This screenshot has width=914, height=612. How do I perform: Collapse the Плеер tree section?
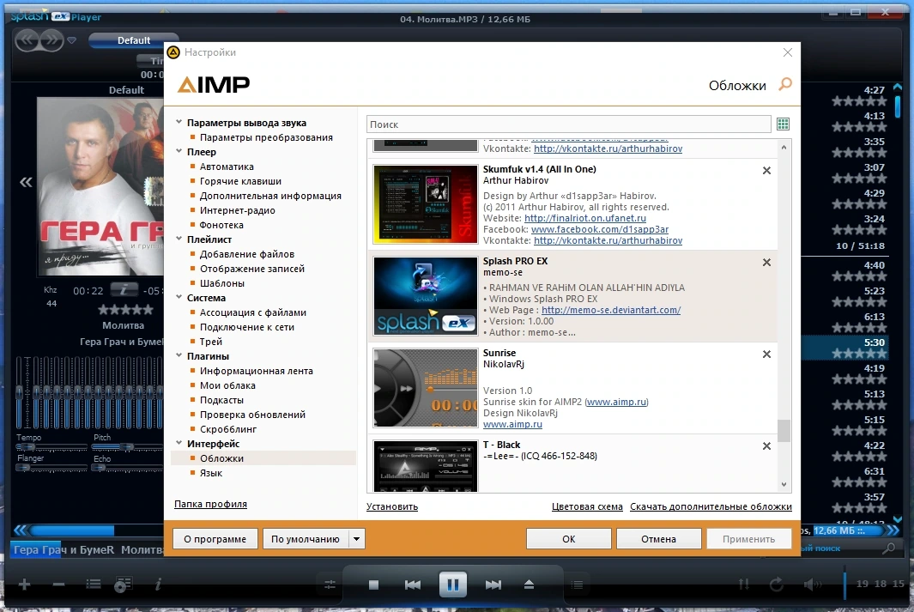179,152
